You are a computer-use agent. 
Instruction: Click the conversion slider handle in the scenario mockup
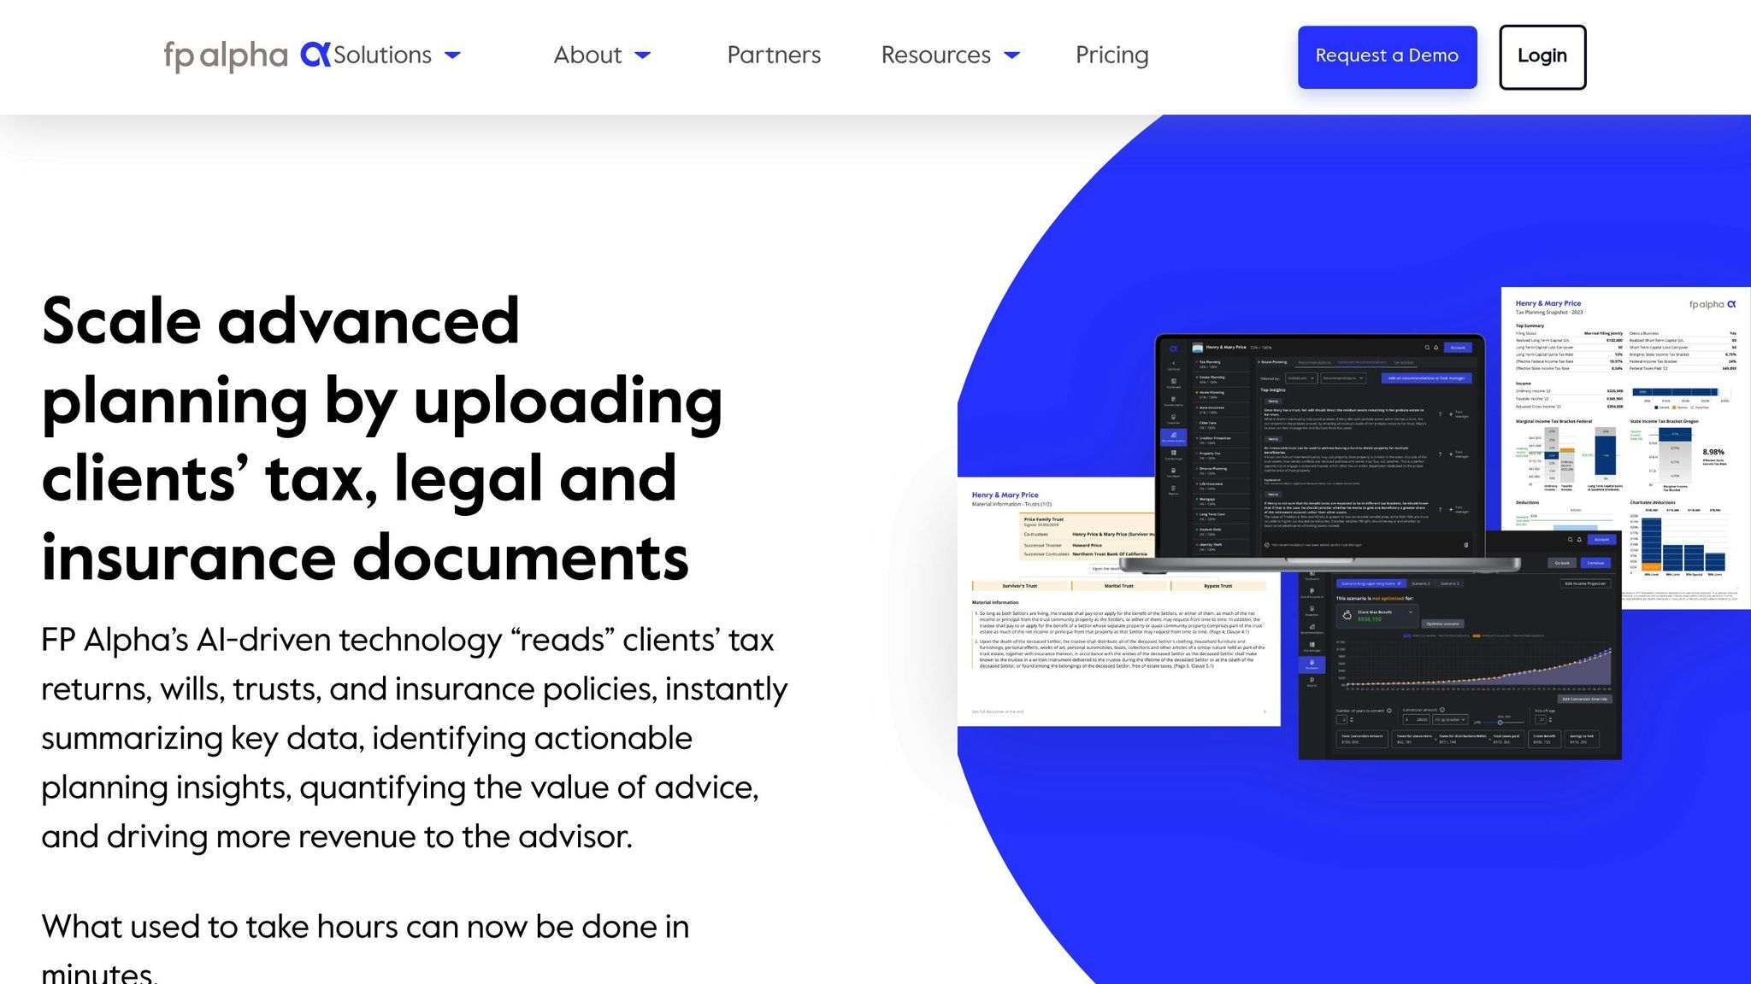pos(1500,723)
